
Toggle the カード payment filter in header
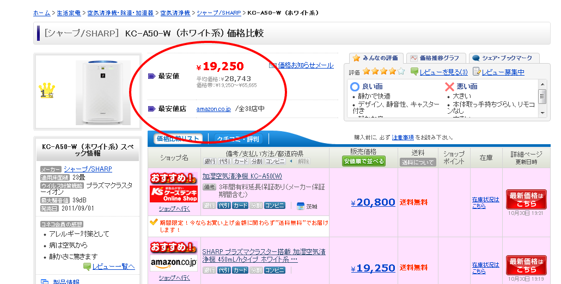coord(240,162)
